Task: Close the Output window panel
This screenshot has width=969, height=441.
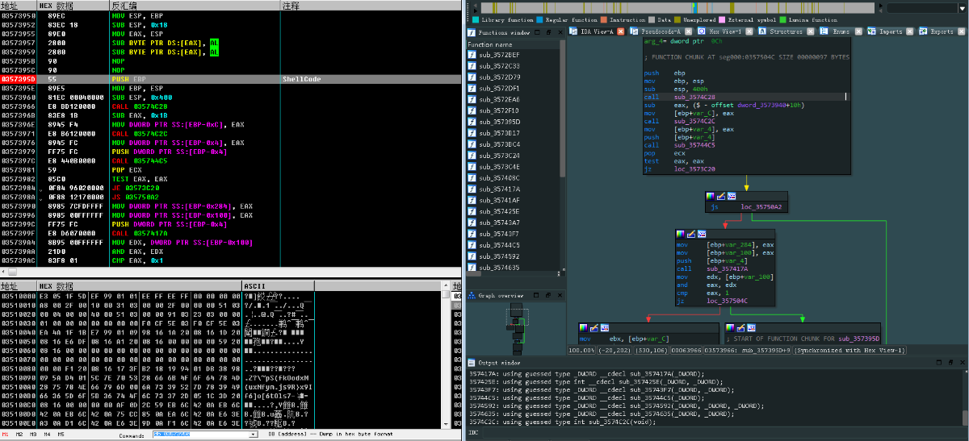Action: point(963,363)
